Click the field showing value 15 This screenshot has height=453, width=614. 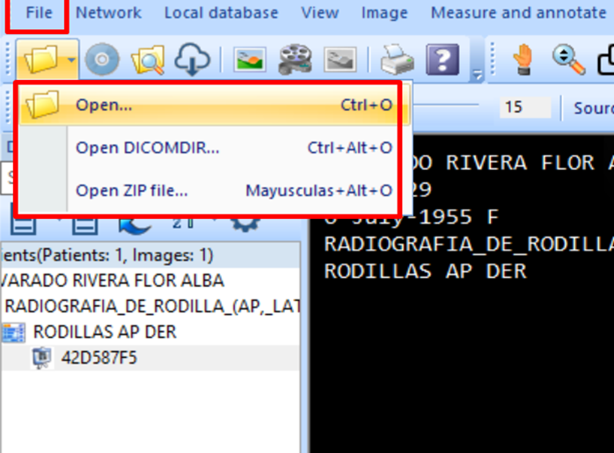tap(525, 108)
